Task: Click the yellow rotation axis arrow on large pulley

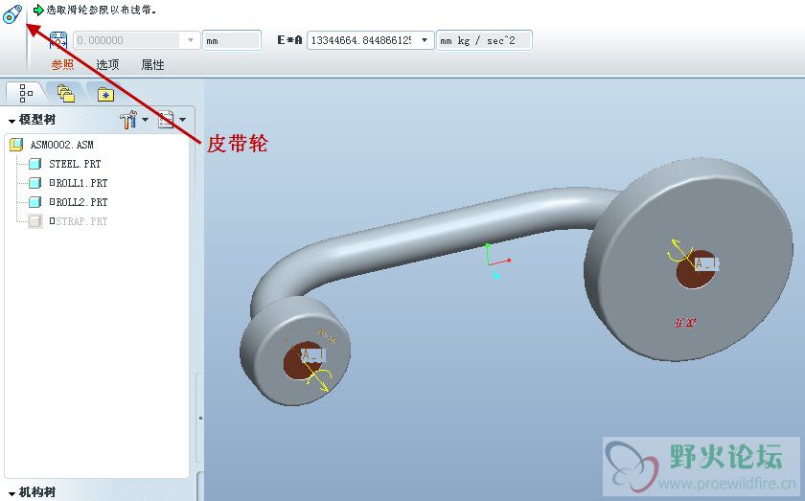Action: pyautogui.click(x=681, y=251)
